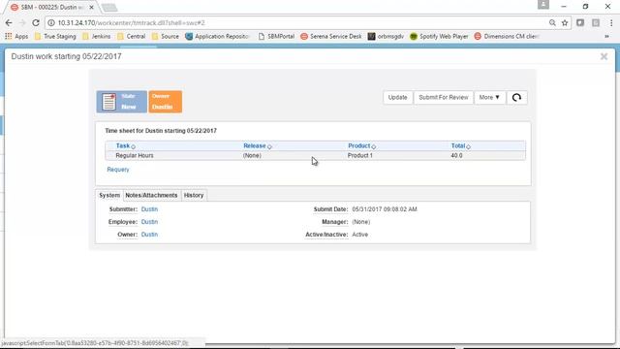Open Jenkins bookmark folder
This screenshot has width=620, height=349.
pos(97,37)
